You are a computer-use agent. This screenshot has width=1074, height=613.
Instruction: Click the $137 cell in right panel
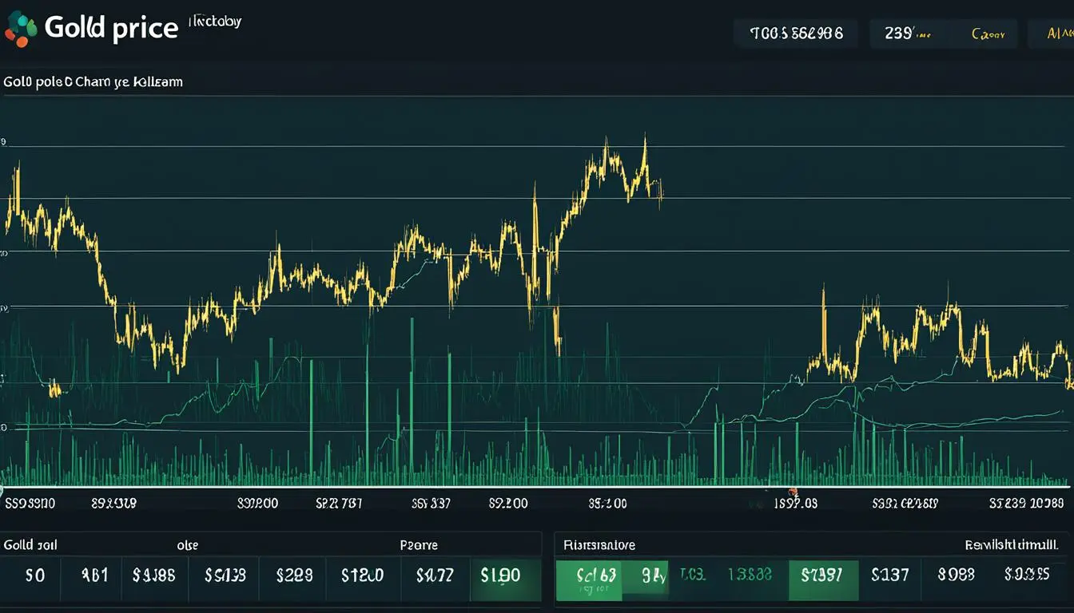(x=890, y=575)
